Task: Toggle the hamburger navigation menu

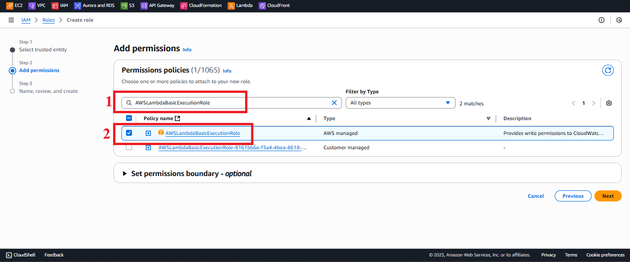Action: (x=11, y=20)
